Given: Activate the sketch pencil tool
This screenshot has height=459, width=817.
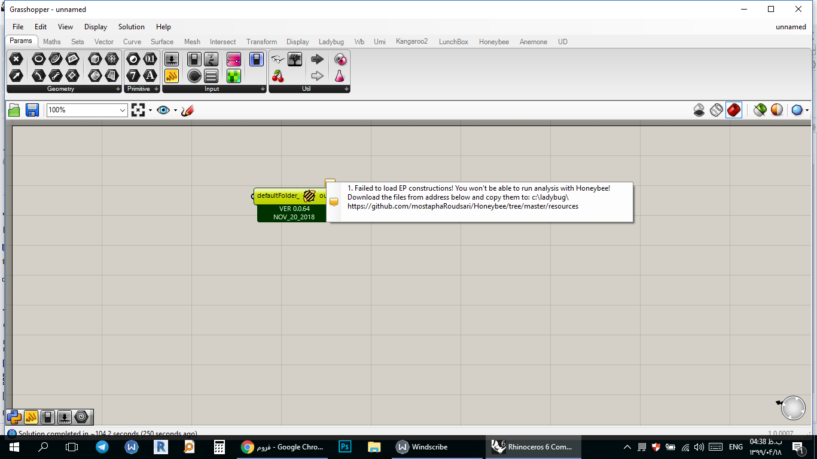Looking at the screenshot, I should (x=187, y=110).
